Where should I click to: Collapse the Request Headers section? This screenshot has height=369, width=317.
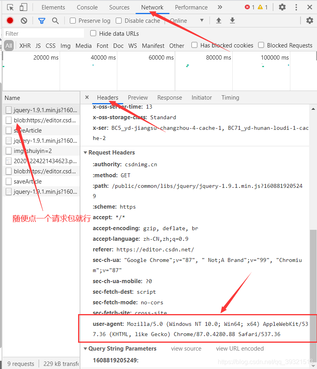[x=85, y=153]
